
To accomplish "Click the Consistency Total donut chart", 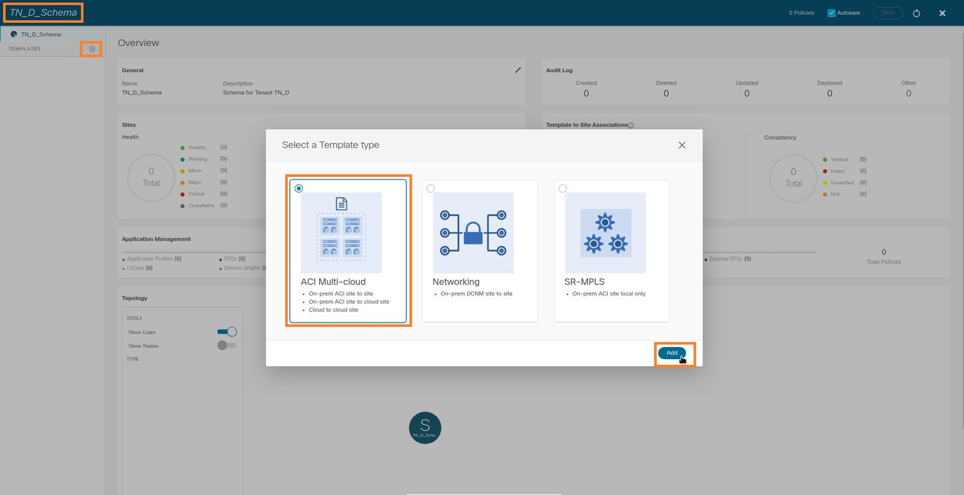I will click(x=794, y=178).
